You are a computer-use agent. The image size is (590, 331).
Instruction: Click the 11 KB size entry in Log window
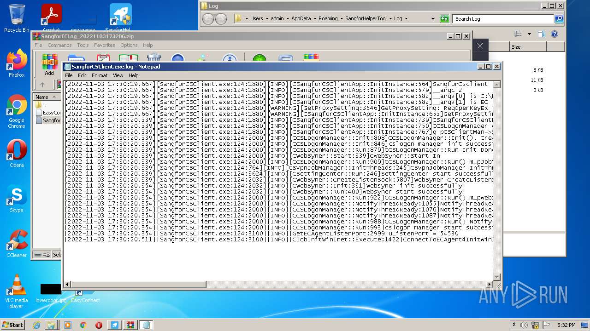(537, 80)
